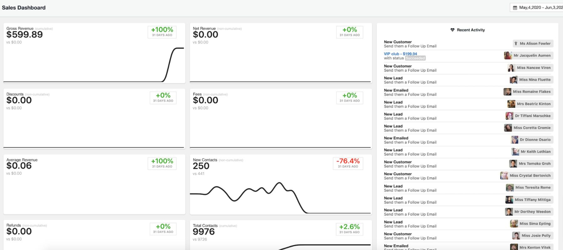Click the New Contacts -76.4% change badge
This screenshot has width=563, height=250.
click(x=348, y=163)
